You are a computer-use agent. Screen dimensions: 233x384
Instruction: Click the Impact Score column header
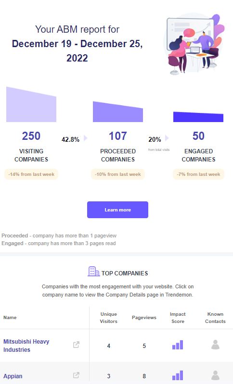tap(178, 317)
